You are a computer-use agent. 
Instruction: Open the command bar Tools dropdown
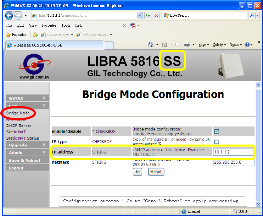click(x=236, y=45)
